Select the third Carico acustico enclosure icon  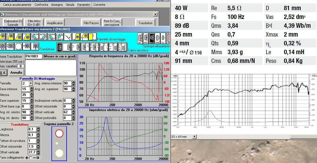point(76,47)
